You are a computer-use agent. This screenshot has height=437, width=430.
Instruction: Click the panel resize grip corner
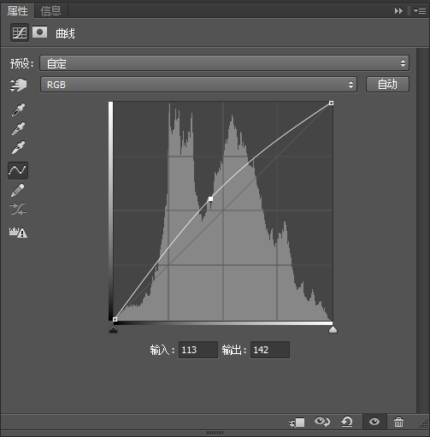[x=424, y=424]
